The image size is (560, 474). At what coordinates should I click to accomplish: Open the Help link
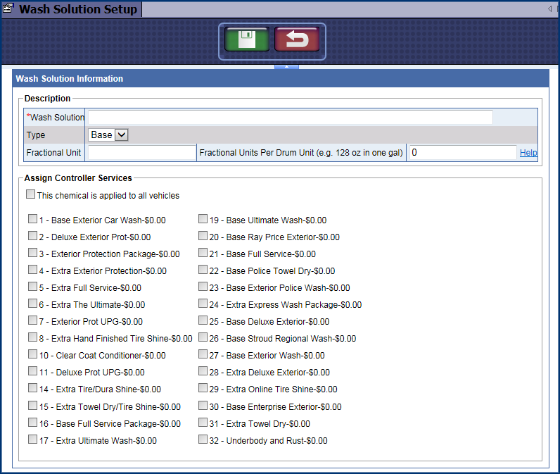528,153
